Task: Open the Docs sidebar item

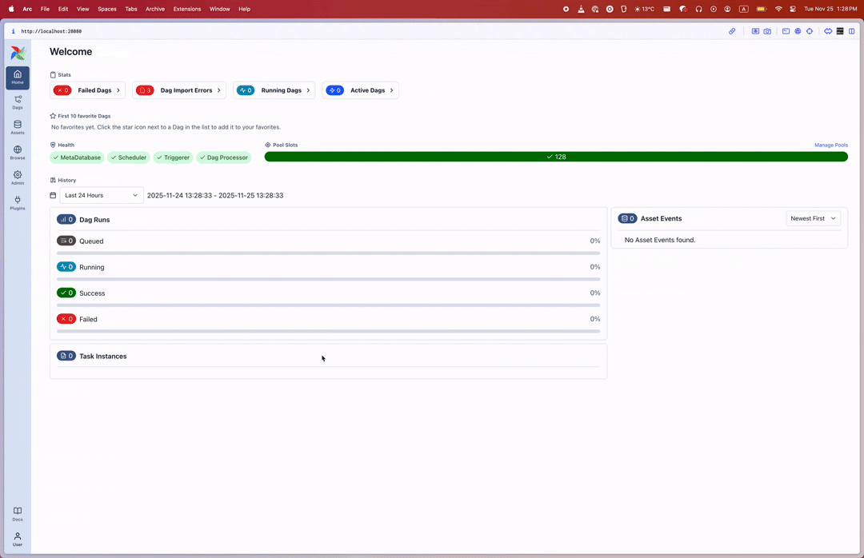Action: click(18, 514)
